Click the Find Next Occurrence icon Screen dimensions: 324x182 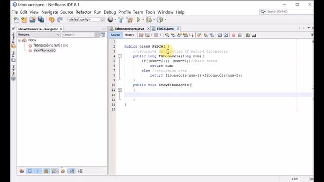tap(179, 35)
